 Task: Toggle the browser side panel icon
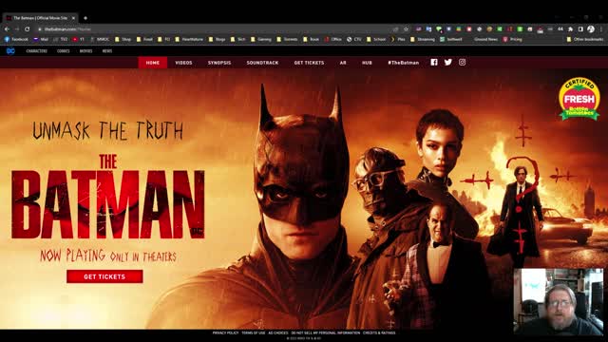click(580, 29)
